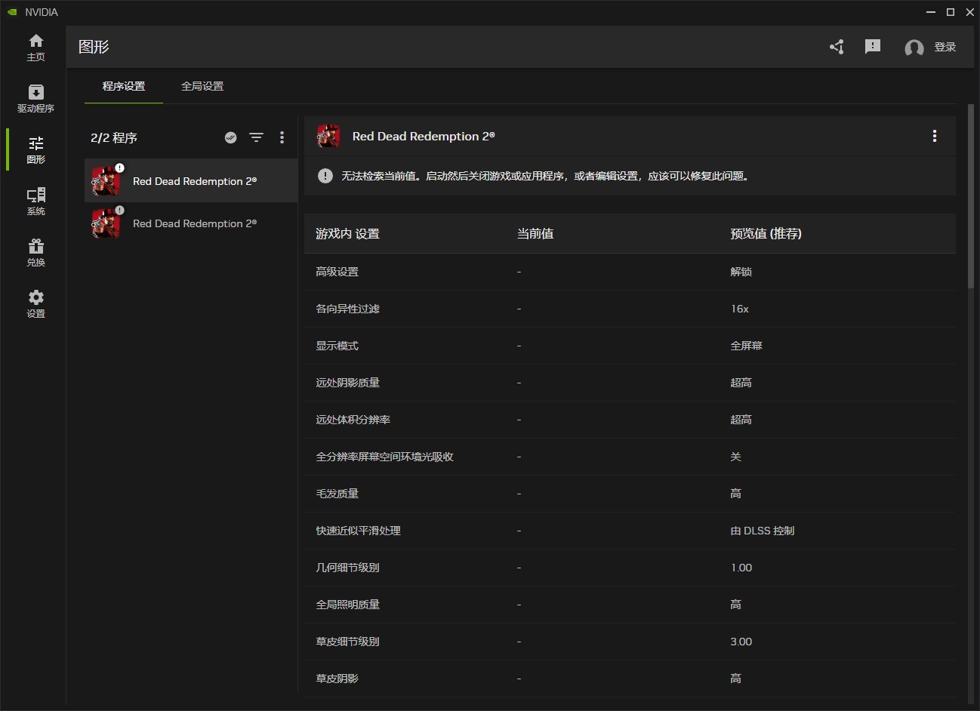The height and width of the screenshot is (711, 980).
Task: Click the optimize-all checkmark icon
Action: tap(231, 137)
